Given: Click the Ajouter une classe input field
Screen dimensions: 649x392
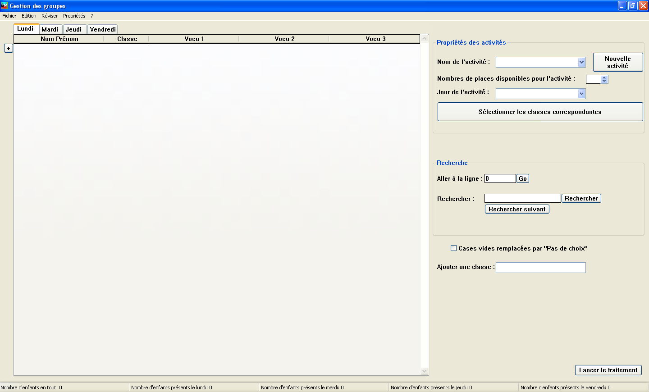Looking at the screenshot, I should click(x=540, y=267).
